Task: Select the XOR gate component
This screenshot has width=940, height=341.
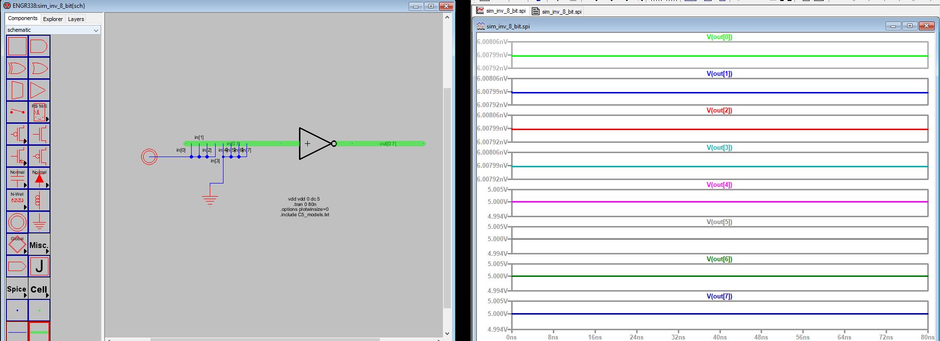Action: (17, 68)
